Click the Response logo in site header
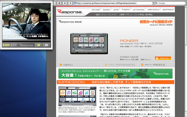187x117 pixels. (70, 12)
